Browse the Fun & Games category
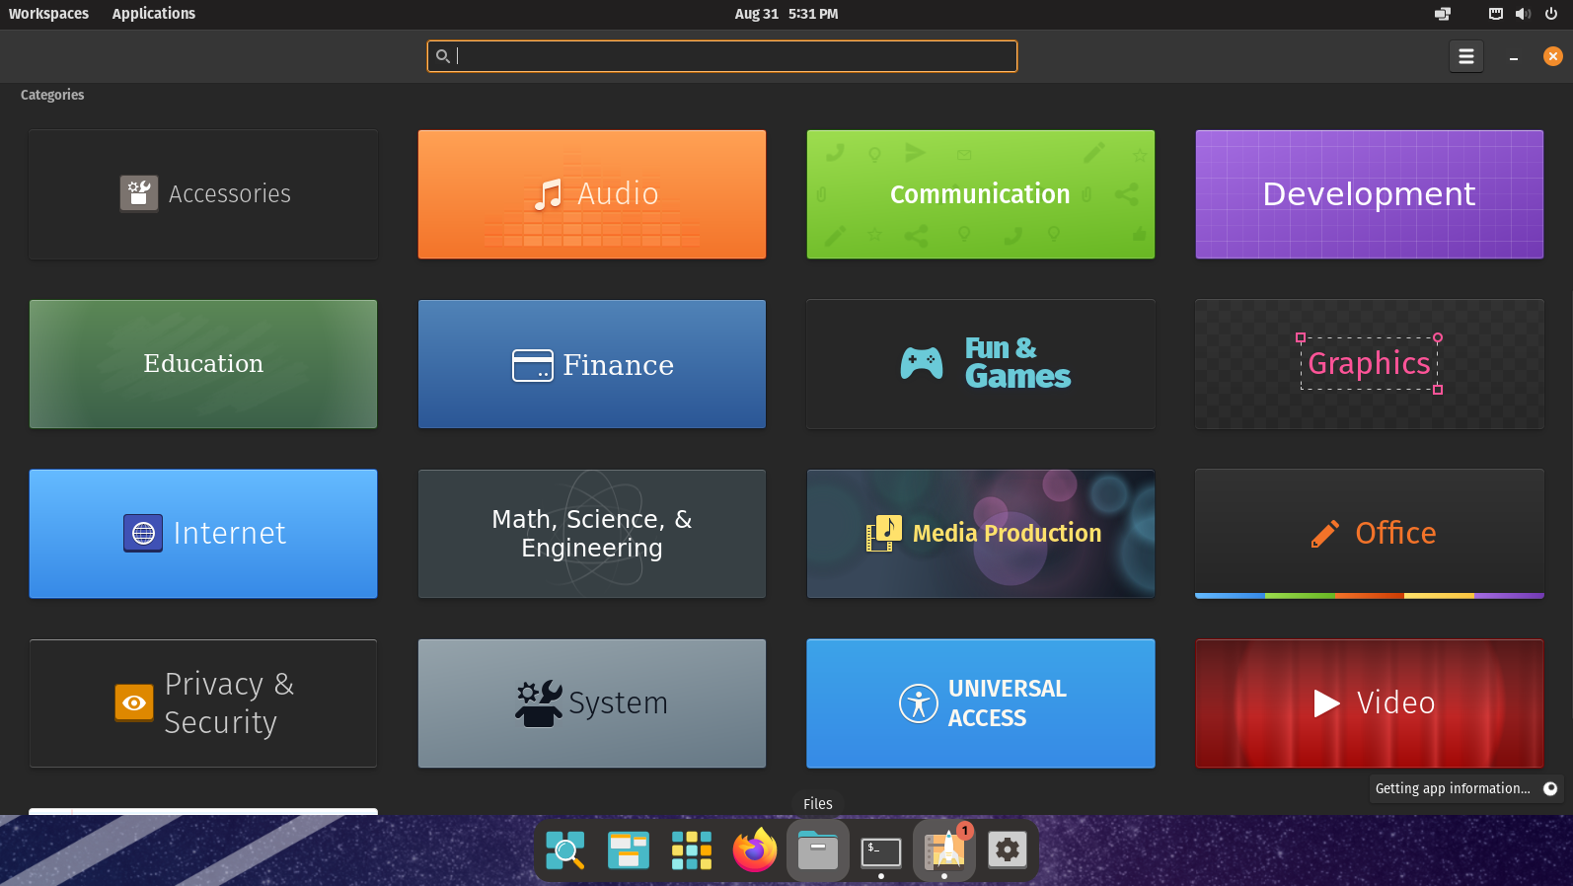Screen dimensions: 1573x886 pos(981,364)
